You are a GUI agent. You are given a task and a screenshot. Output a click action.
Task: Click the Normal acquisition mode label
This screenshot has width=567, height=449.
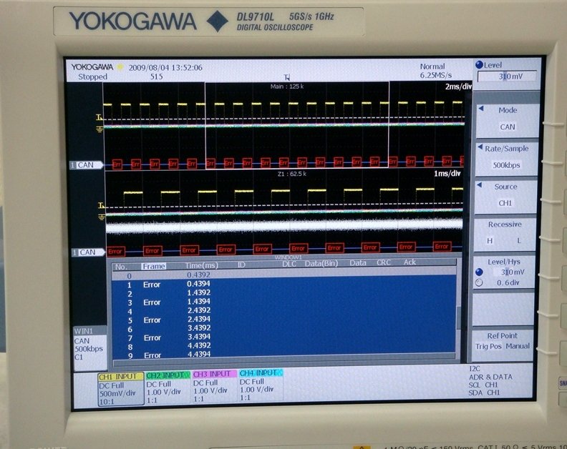(x=432, y=66)
